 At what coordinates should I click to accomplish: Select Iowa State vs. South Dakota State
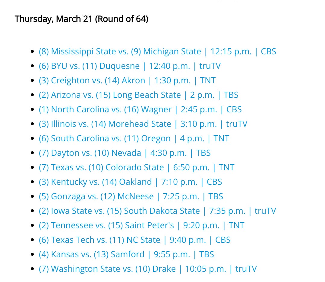click(157, 211)
